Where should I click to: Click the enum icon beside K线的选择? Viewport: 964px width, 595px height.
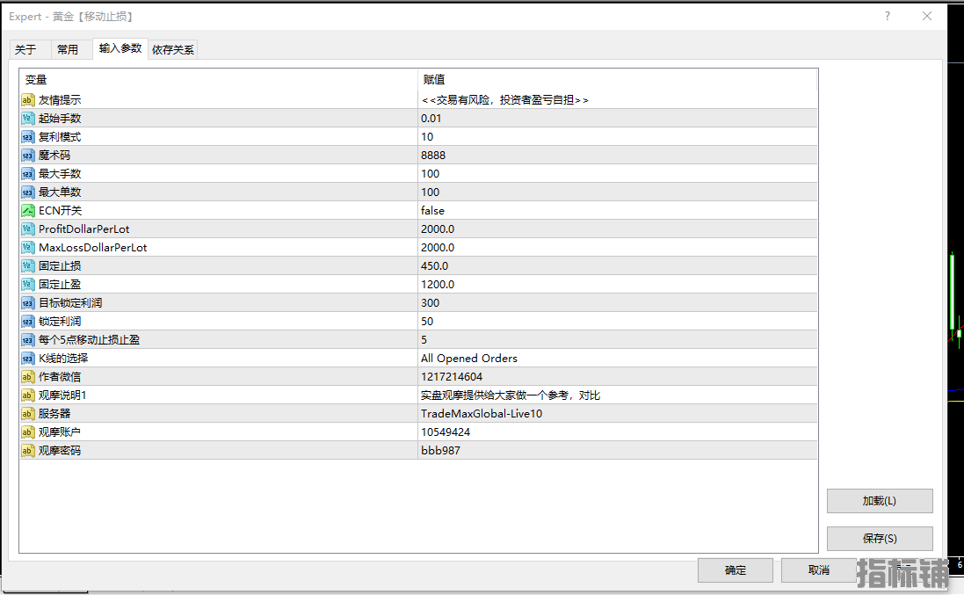click(27, 358)
